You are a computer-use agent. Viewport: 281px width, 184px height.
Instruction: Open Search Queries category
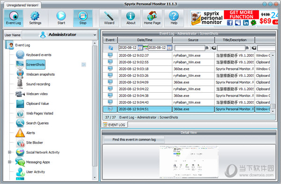pyautogui.click(x=37, y=123)
